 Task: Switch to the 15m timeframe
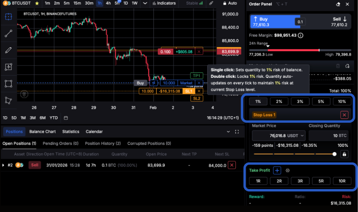[x=77, y=3]
